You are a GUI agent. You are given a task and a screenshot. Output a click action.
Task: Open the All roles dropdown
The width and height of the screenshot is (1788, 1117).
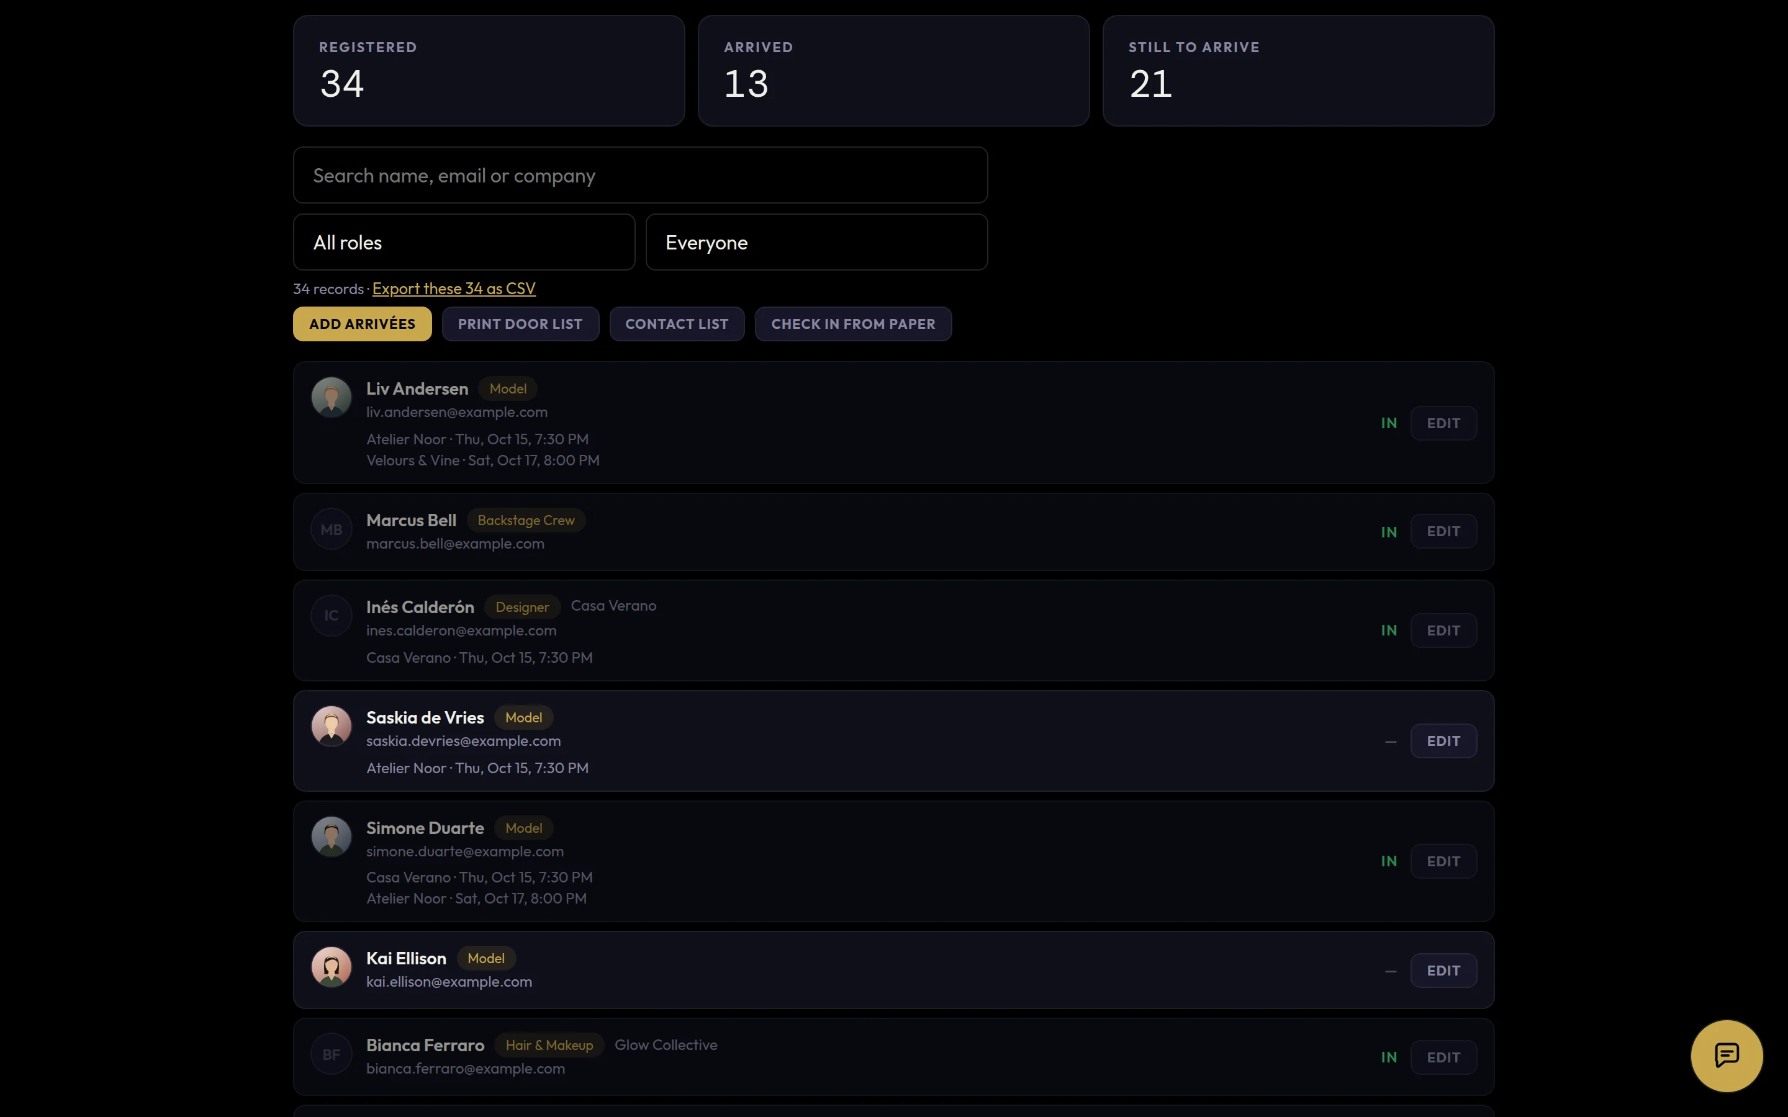point(464,242)
